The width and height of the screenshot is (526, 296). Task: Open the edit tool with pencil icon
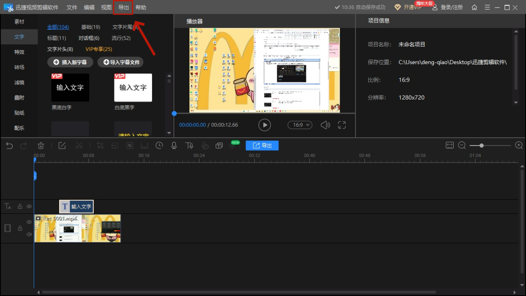click(x=62, y=146)
